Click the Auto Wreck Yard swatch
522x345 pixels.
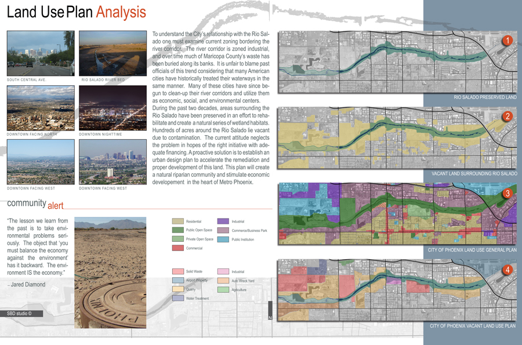point(223,281)
